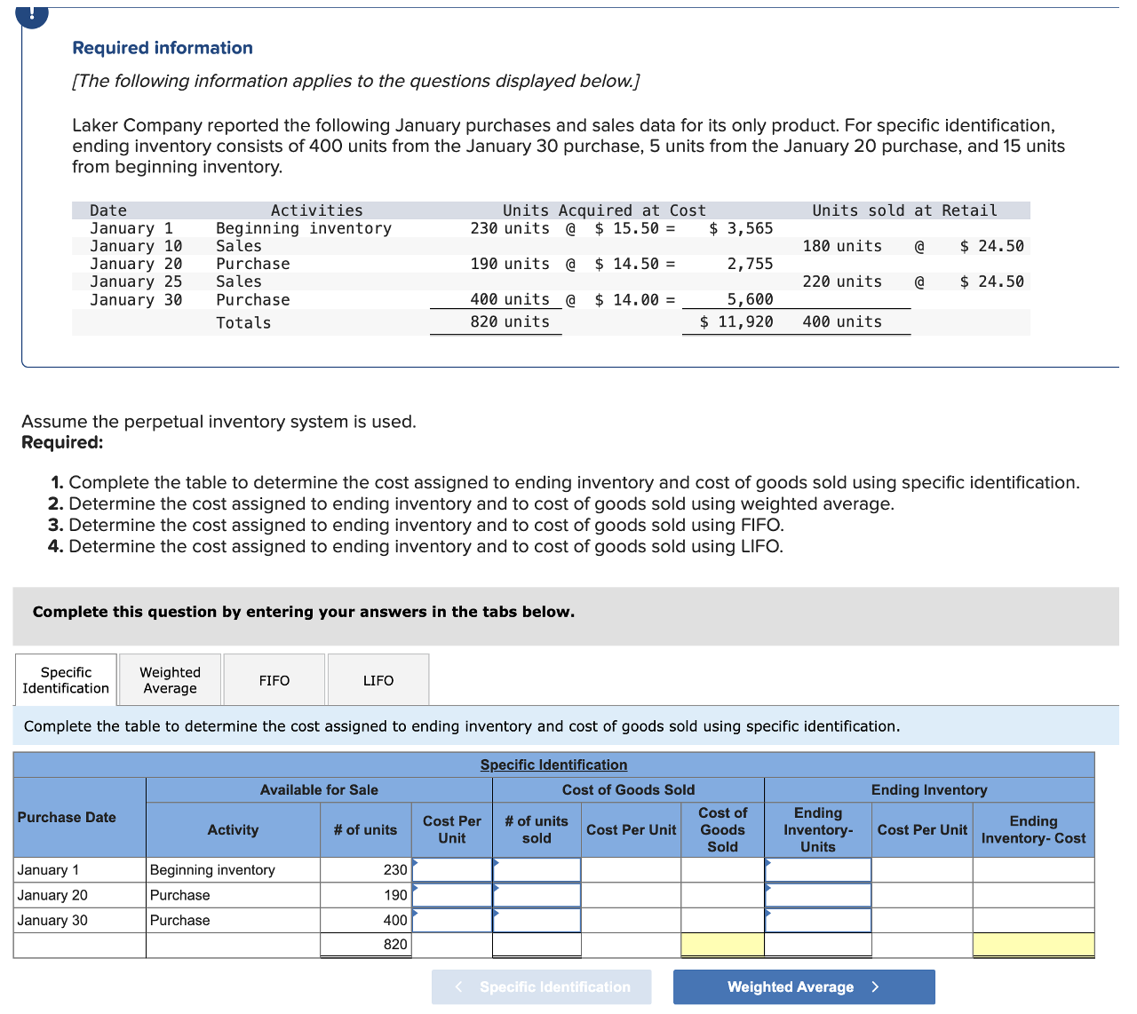
Task: Switch to the FIFO tab
Action: pyautogui.click(x=274, y=679)
